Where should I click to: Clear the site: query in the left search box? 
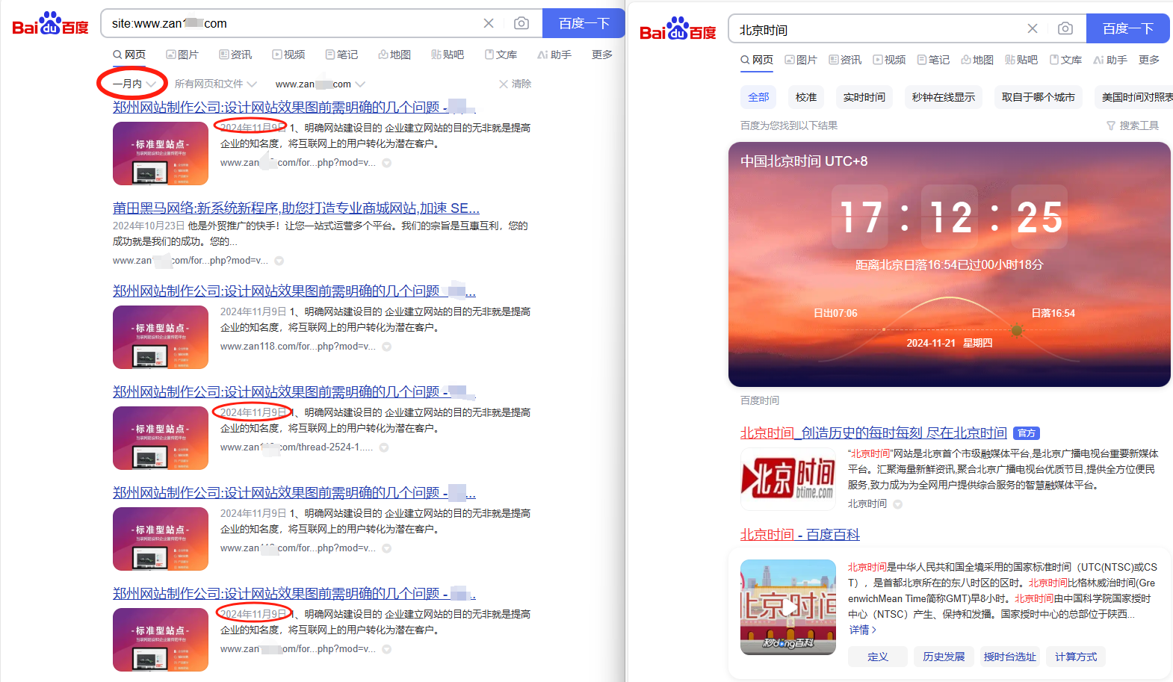[x=489, y=23]
